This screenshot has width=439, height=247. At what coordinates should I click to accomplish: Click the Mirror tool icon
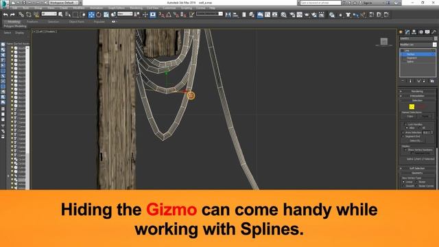coord(228,14)
